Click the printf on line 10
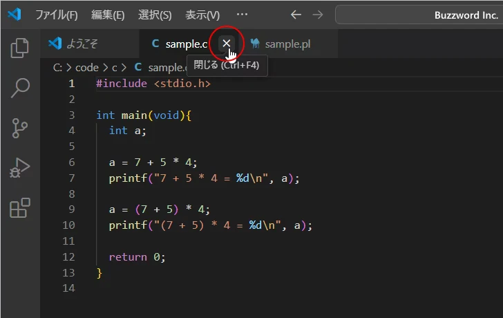Screen dimensions: 503x318 click(128, 225)
